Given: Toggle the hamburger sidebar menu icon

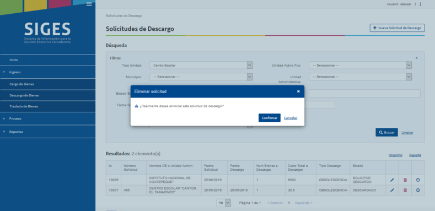Looking at the screenshot, I should [89, 4].
